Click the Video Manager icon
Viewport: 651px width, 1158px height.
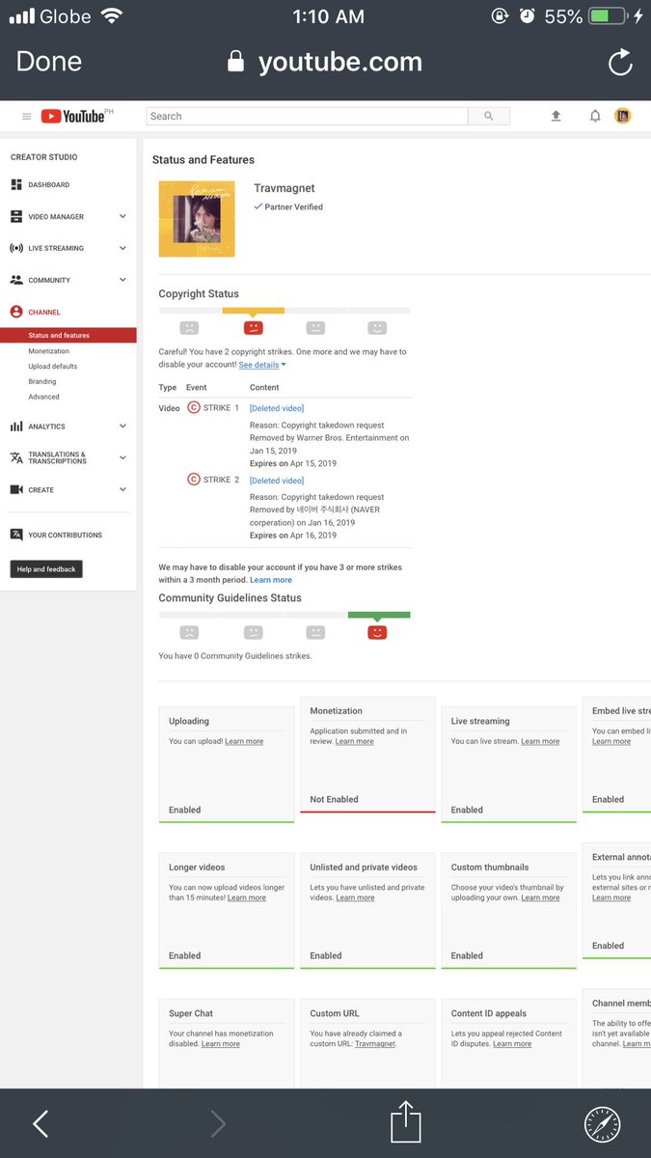coord(16,216)
